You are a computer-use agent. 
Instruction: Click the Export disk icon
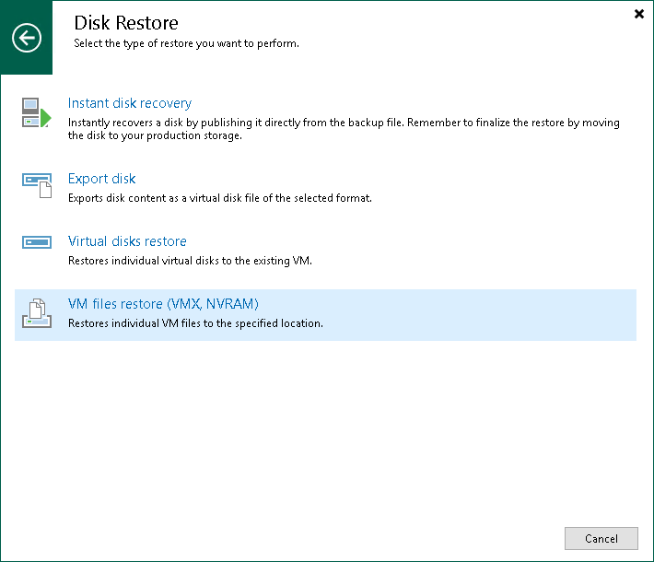pyautogui.click(x=37, y=185)
